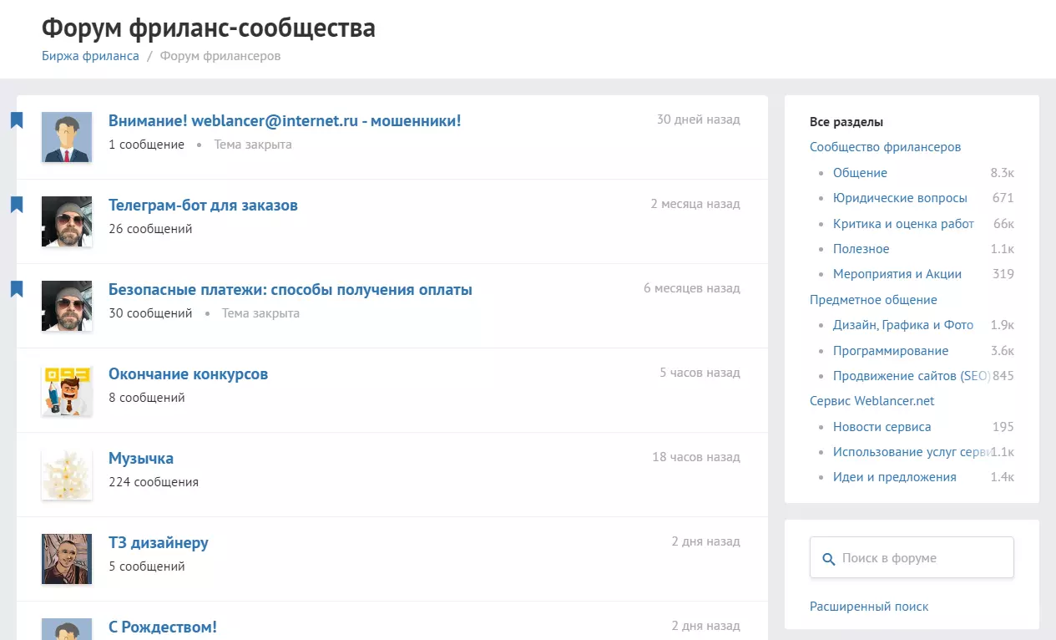This screenshot has width=1056, height=640.
Task: Open the Сообщество фрилансеров section
Action: click(x=885, y=147)
